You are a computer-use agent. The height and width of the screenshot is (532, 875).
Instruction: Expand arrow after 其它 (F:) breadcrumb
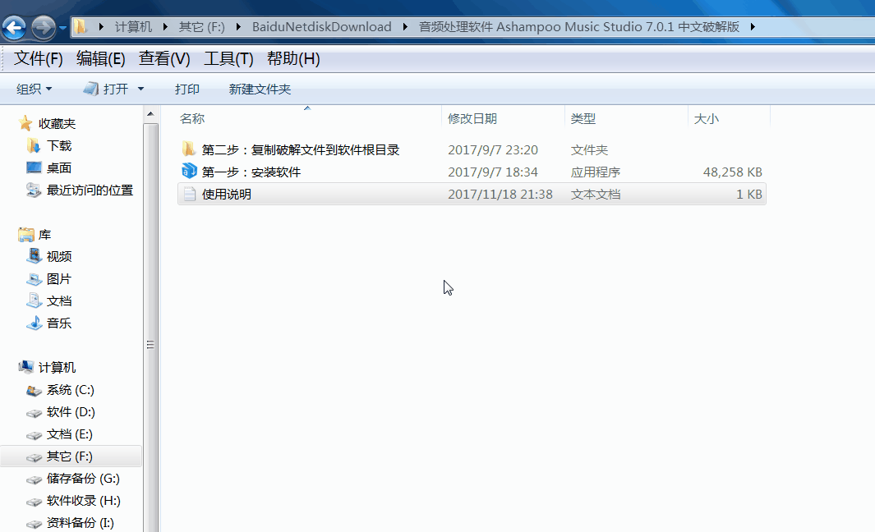click(238, 27)
